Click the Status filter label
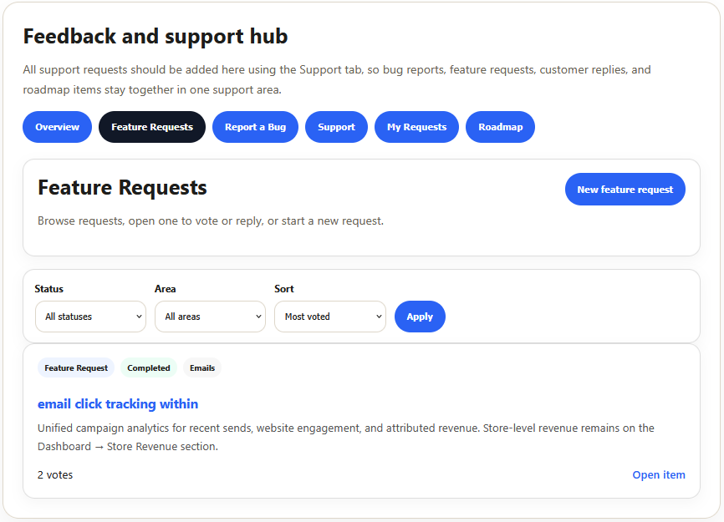Image resolution: width=724 pixels, height=522 pixels. click(48, 289)
